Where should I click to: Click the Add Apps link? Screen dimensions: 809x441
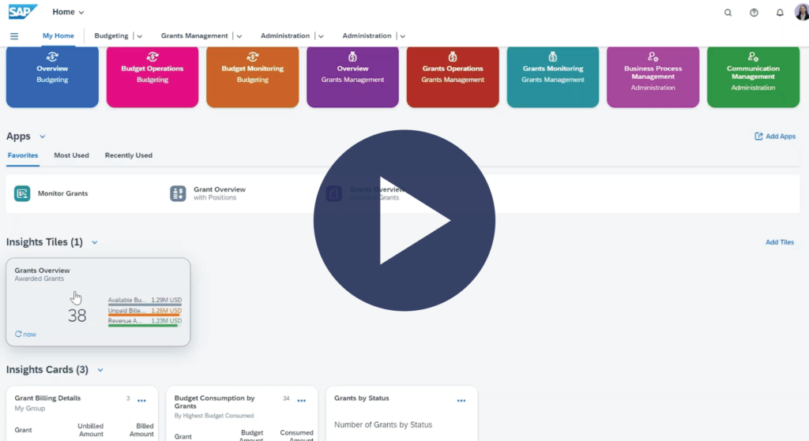(775, 136)
